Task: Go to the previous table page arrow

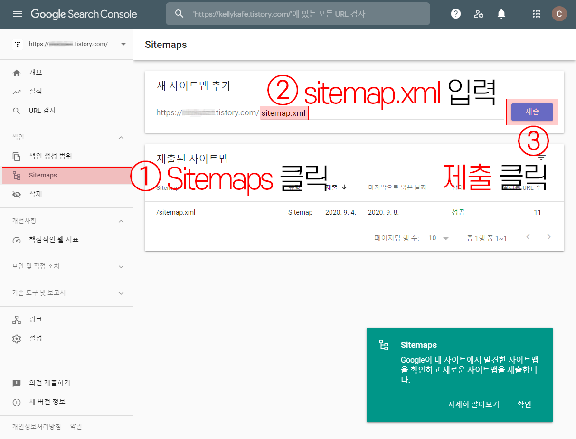Action: click(x=528, y=237)
